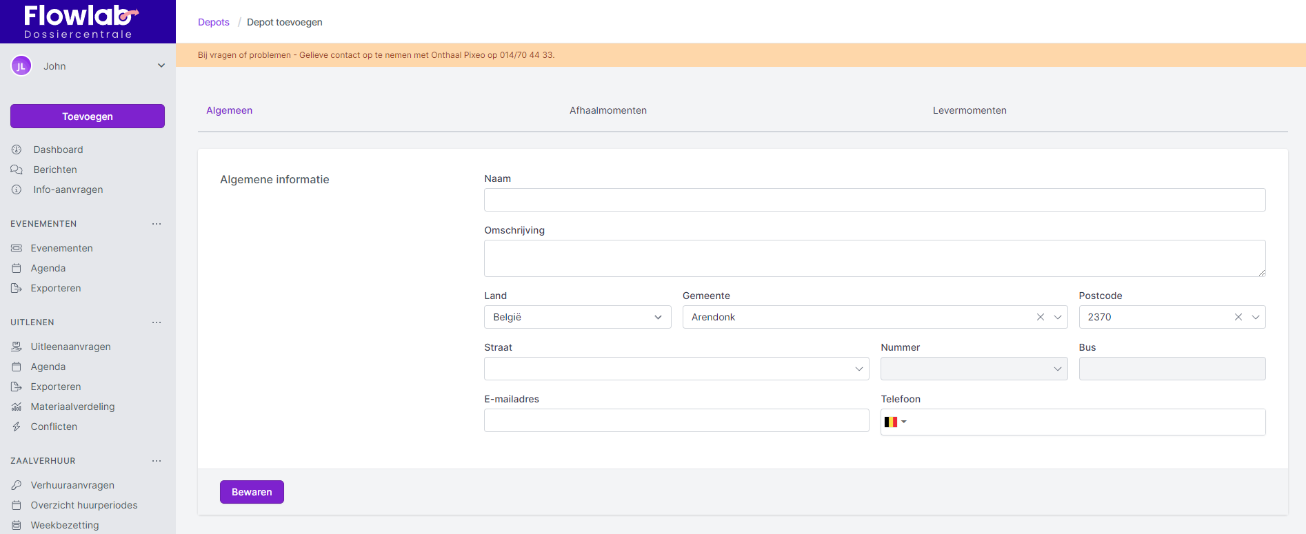Clear the Gemeente field with X icon

click(x=1040, y=317)
